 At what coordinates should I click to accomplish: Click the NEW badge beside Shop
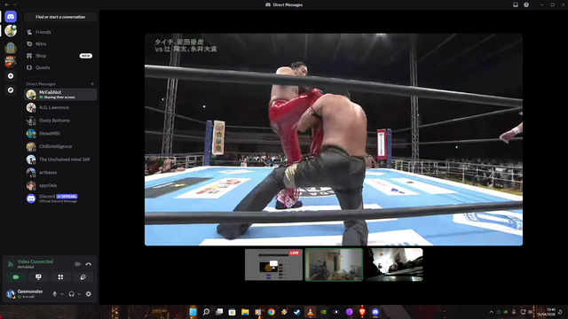tap(86, 56)
